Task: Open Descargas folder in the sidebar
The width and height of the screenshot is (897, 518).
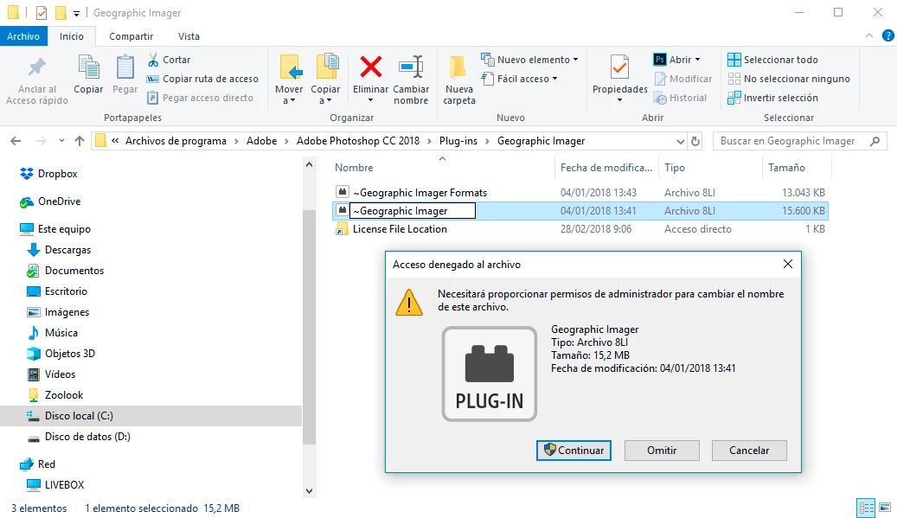Action: 67,250
